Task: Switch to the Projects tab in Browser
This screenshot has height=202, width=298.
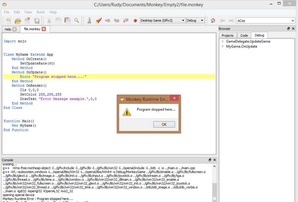Action: 228,35
